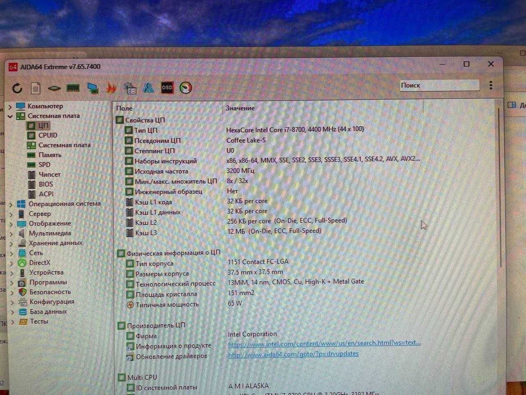Select the Кэш L3 field
This screenshot has height=395, width=526.
pos(146,233)
